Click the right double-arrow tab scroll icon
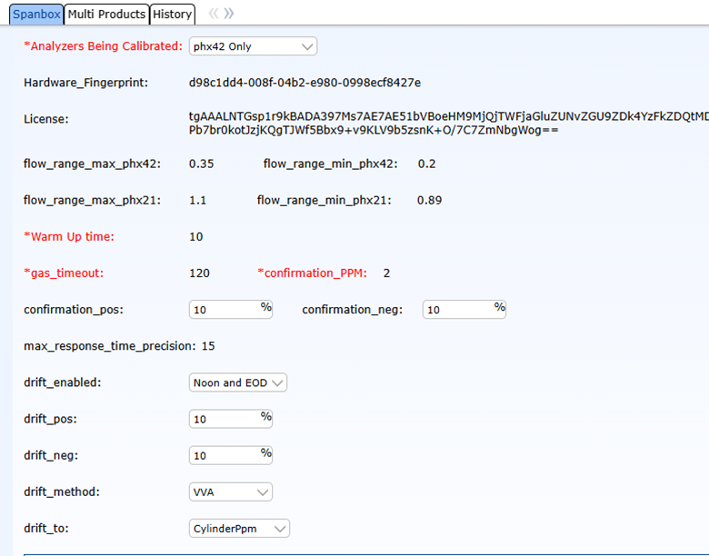Image resolution: width=709 pixels, height=556 pixels. [x=229, y=14]
